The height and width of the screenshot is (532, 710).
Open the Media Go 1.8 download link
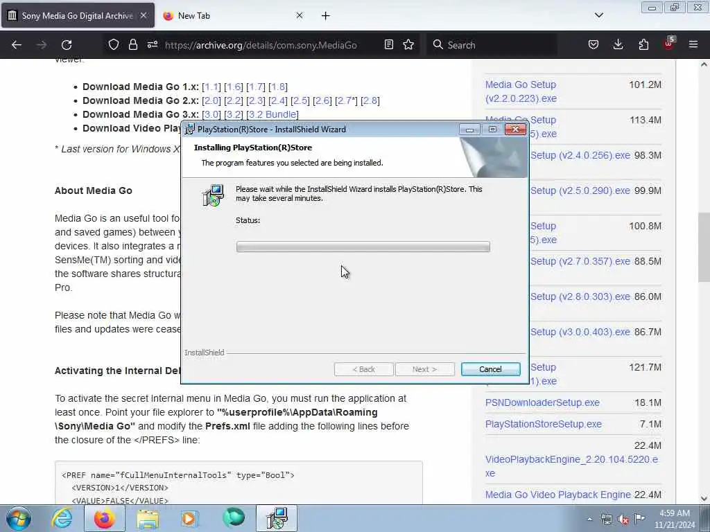coord(277,87)
